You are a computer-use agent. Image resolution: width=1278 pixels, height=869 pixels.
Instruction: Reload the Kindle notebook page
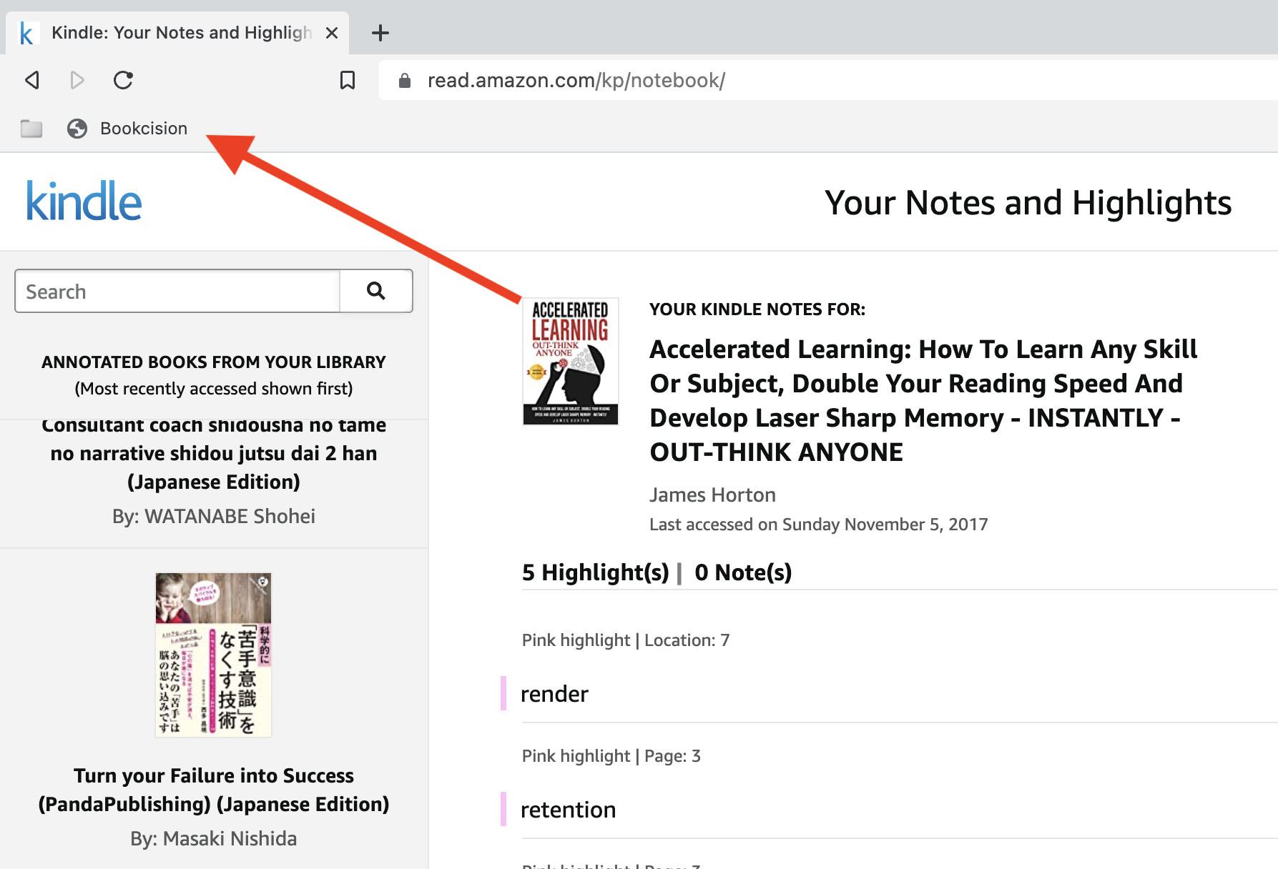(x=123, y=80)
